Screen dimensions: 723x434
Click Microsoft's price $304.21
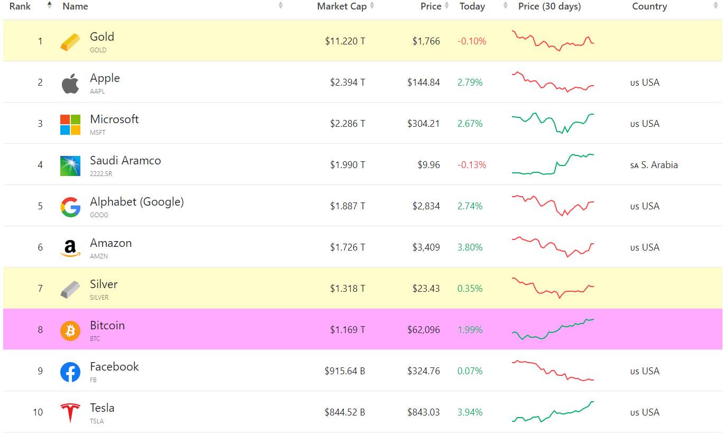point(424,124)
